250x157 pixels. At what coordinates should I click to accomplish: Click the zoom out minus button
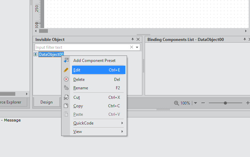pyautogui.click(x=203, y=103)
